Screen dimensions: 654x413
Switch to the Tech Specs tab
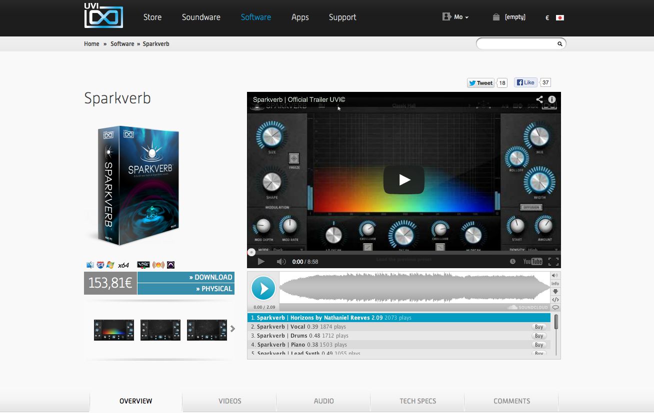coord(418,401)
